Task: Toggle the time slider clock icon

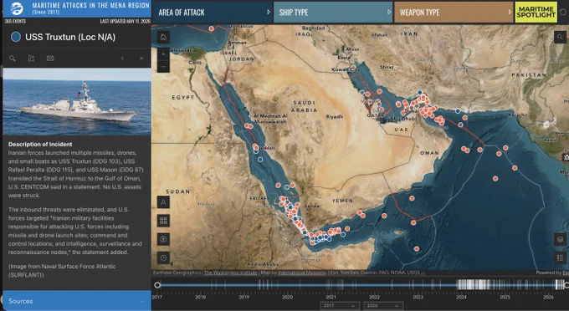Action: click(x=163, y=257)
